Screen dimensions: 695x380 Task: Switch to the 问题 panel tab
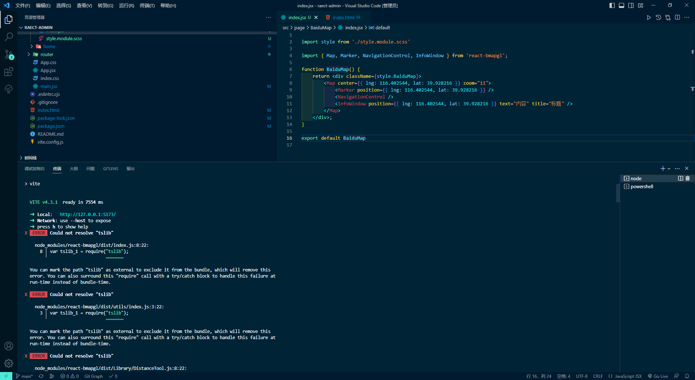point(90,169)
